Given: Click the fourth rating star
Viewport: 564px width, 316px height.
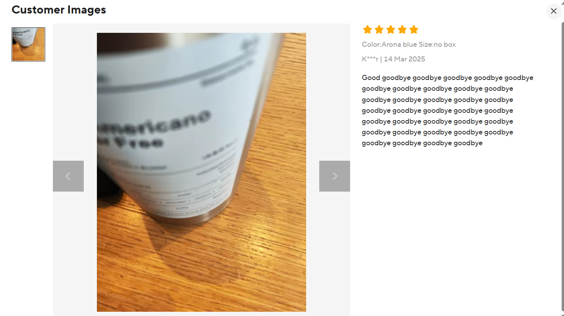Looking at the screenshot, I should tap(402, 29).
